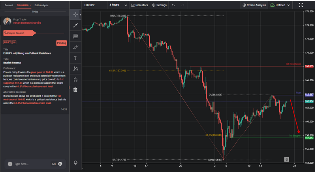Click the 0%(163.896) Fibonacci label
The width and height of the screenshot is (316, 172).
[215, 95]
